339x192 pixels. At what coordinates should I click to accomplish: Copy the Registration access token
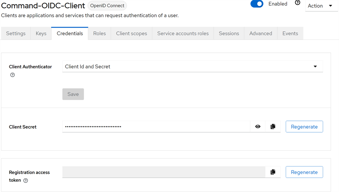pyautogui.click(x=273, y=172)
